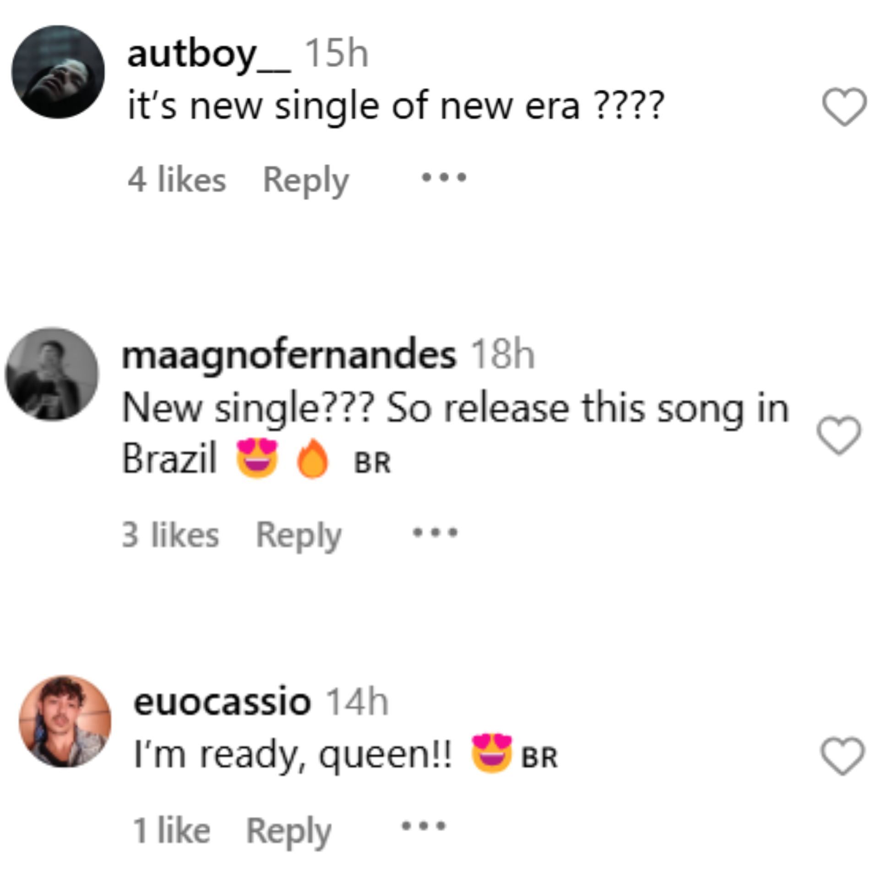Open autboy__'s profile picture
The height and width of the screenshot is (870, 870).
tap(58, 72)
